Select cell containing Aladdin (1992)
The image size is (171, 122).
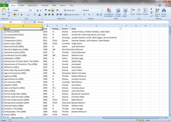[23, 85]
